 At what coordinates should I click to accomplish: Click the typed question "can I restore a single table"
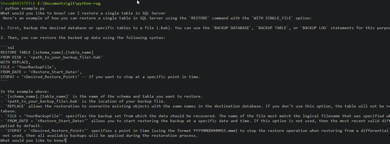tap(117, 13)
